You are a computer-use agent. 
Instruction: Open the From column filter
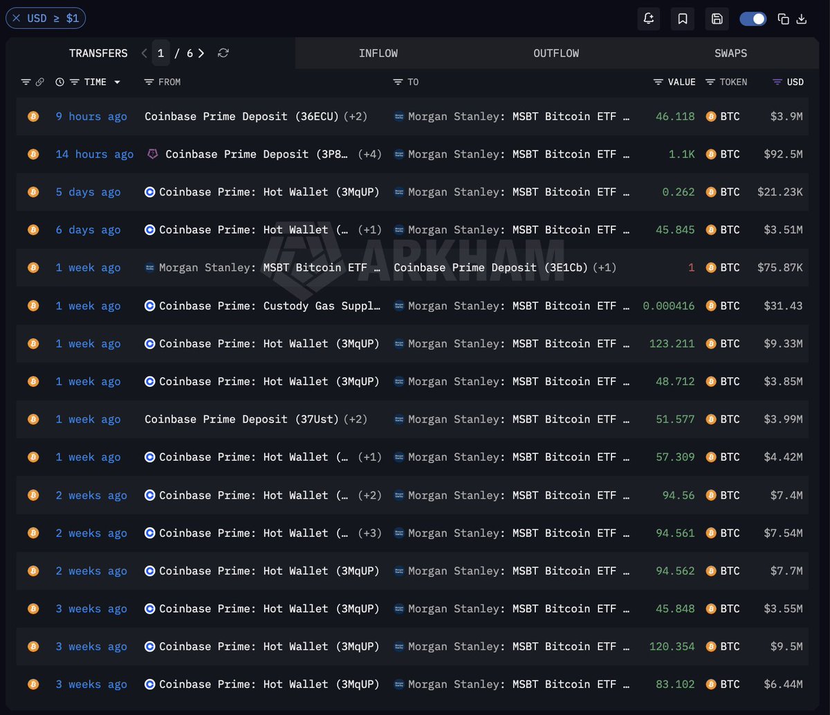[148, 82]
